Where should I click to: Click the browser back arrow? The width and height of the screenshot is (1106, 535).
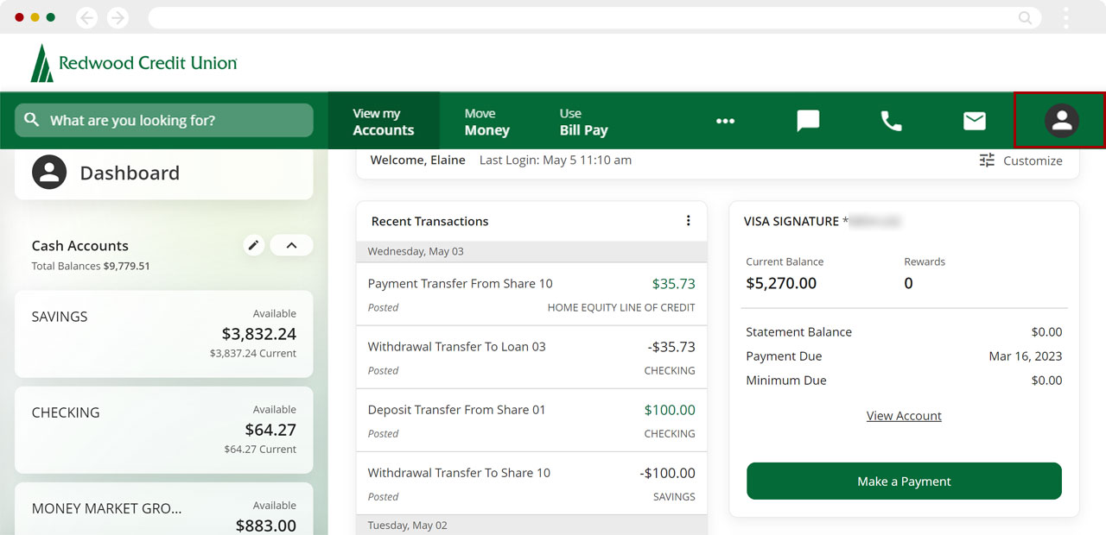[x=86, y=17]
